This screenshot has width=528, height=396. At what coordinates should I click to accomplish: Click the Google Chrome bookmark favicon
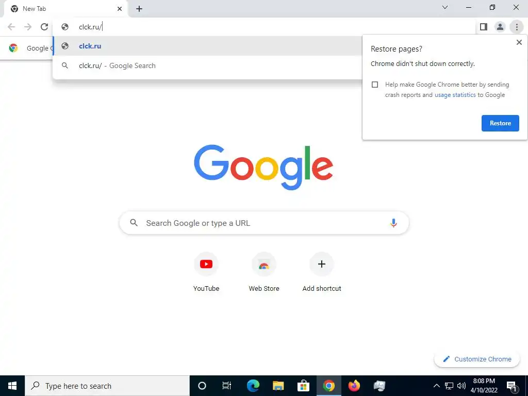click(x=13, y=48)
